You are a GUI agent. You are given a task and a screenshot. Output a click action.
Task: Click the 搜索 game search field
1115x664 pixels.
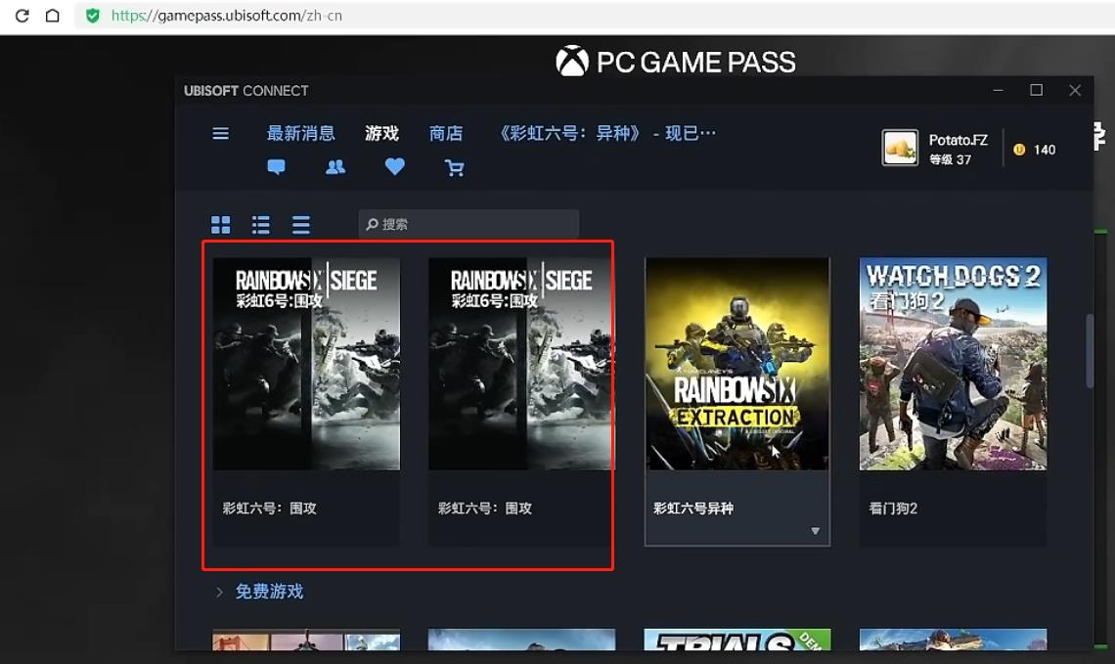[x=468, y=224]
